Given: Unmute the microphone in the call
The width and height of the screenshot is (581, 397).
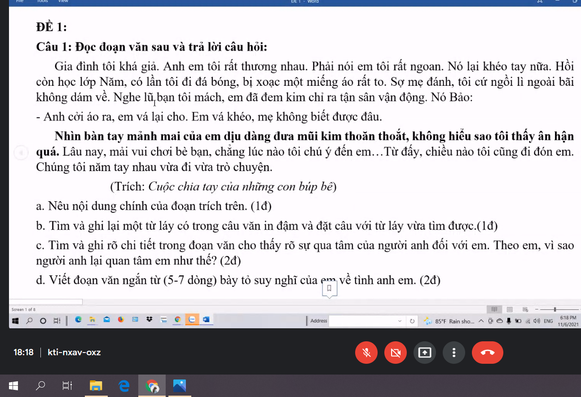Looking at the screenshot, I should coord(366,353).
